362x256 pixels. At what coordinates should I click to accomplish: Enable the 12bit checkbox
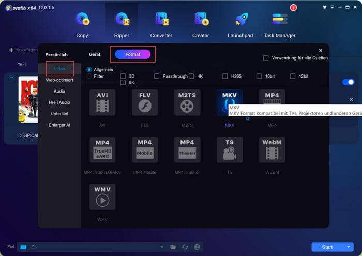[x=293, y=76]
